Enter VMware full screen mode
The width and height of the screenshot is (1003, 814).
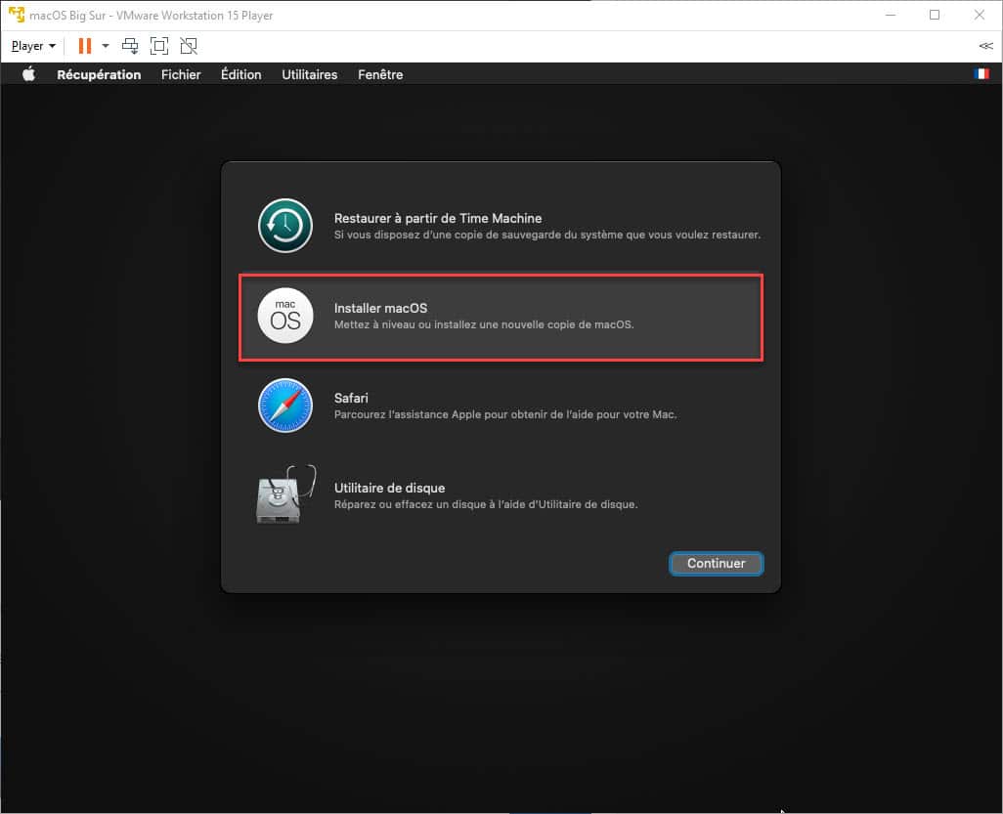(x=159, y=46)
